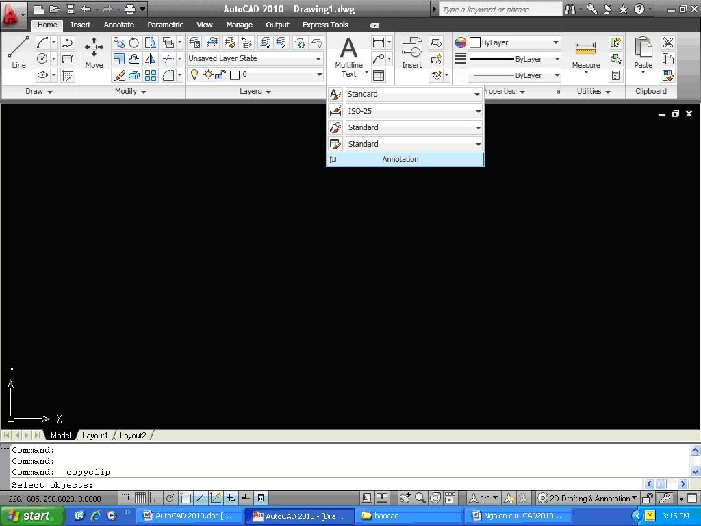Image resolution: width=701 pixels, height=526 pixels.
Task: Switch to the Annotate ribbon tab
Action: click(118, 25)
